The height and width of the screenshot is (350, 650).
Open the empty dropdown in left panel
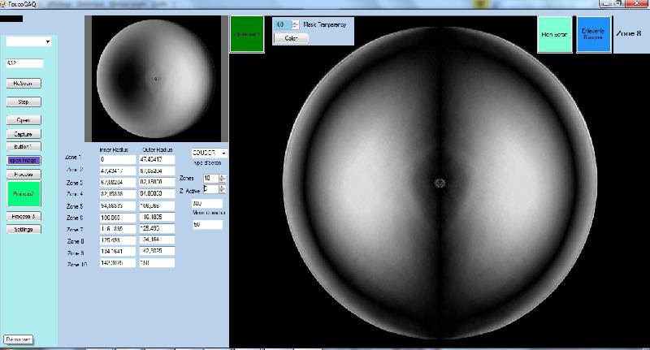point(28,42)
